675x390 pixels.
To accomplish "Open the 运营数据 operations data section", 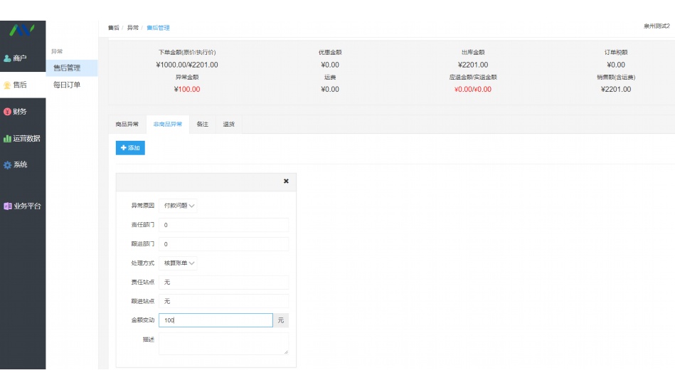I will pos(22,138).
